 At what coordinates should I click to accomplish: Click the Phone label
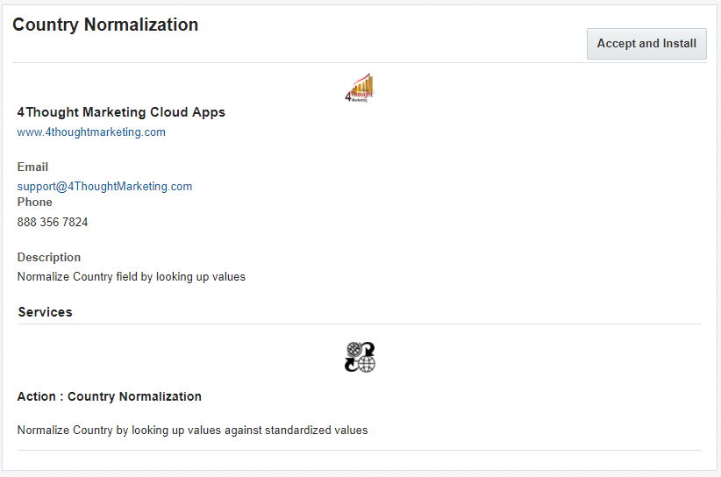click(x=34, y=203)
